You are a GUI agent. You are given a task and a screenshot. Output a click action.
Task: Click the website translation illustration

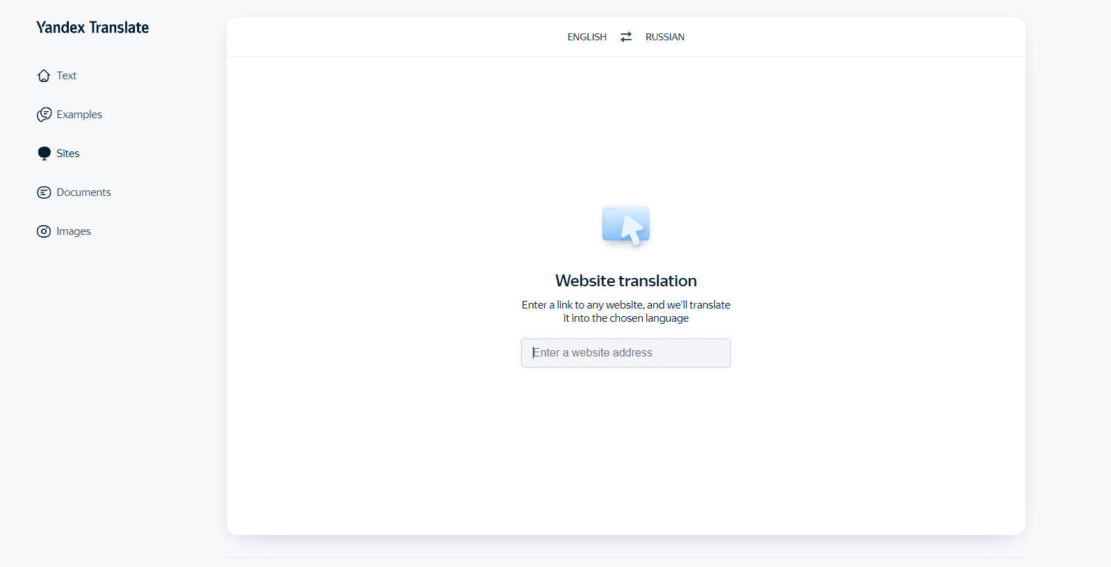(626, 226)
